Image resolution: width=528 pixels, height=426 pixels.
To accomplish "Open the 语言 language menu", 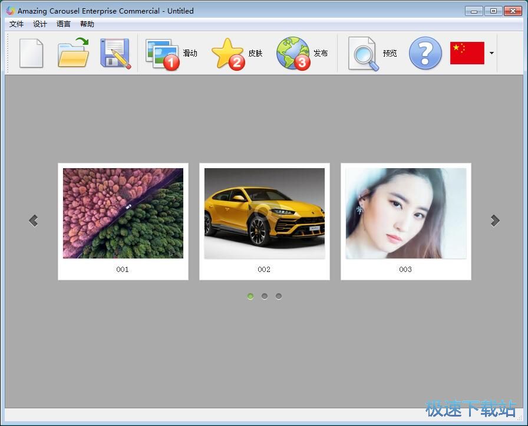I will [x=64, y=24].
